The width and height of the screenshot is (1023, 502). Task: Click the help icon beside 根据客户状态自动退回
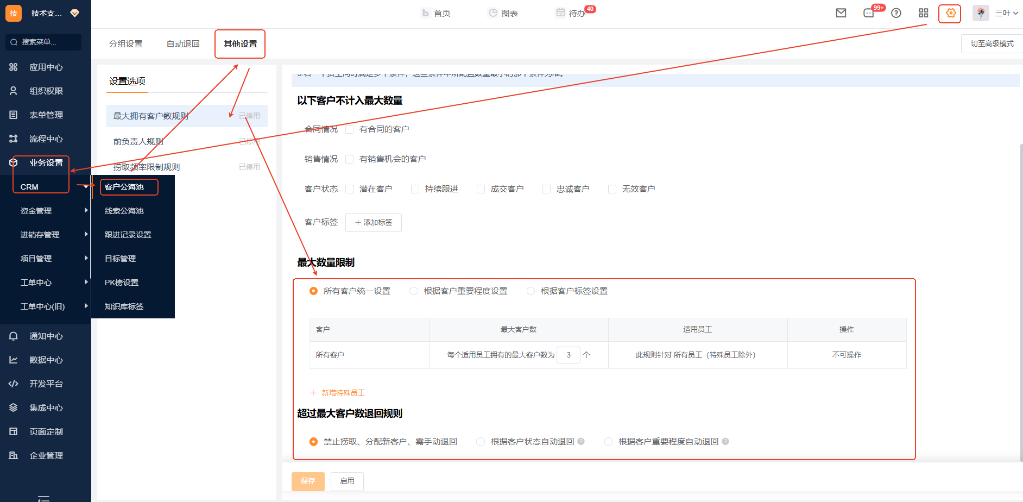pos(581,441)
